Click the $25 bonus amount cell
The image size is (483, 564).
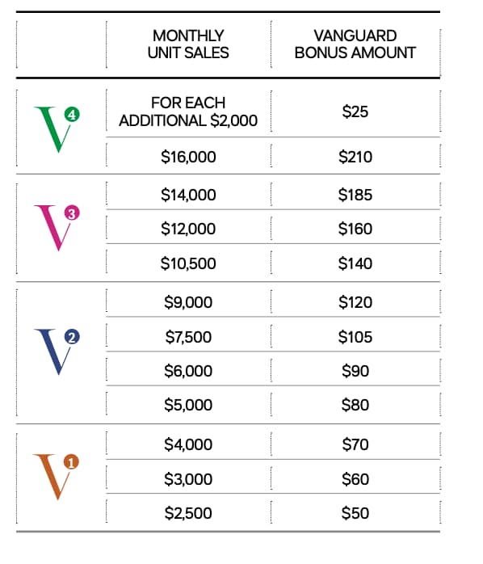(x=355, y=112)
